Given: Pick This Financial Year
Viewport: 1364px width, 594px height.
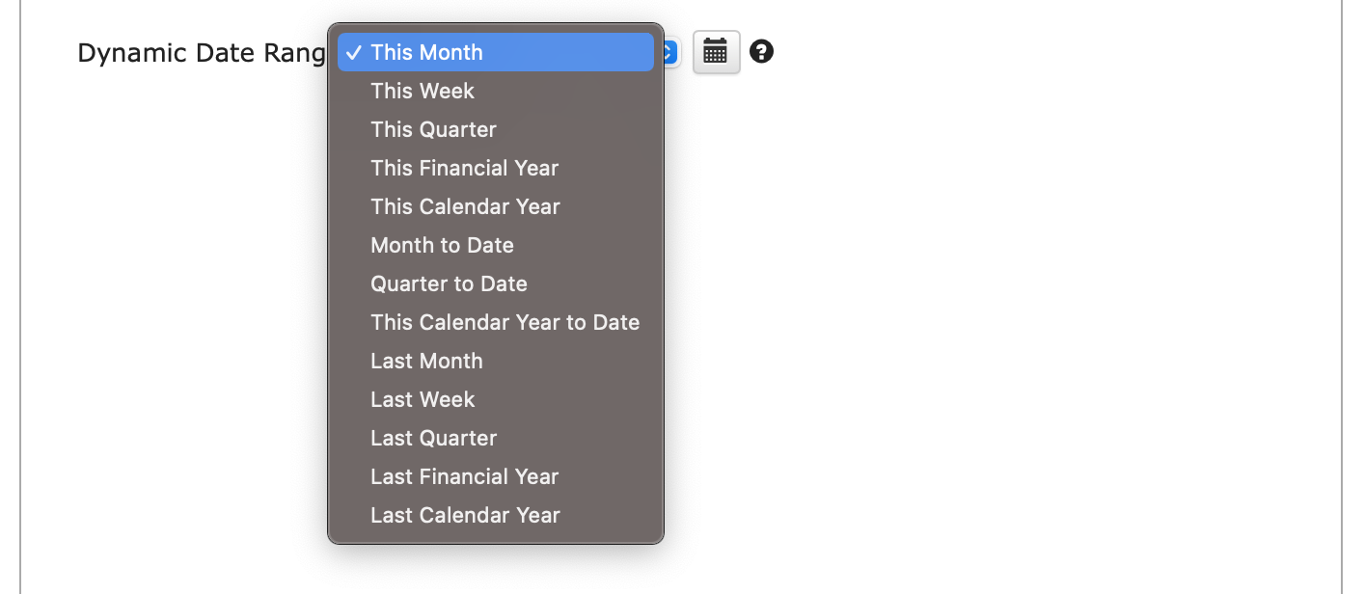Looking at the screenshot, I should click(496, 168).
